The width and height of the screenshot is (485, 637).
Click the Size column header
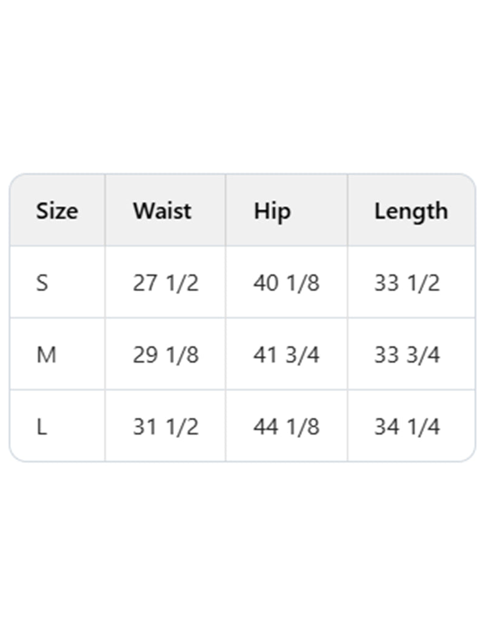click(x=57, y=211)
